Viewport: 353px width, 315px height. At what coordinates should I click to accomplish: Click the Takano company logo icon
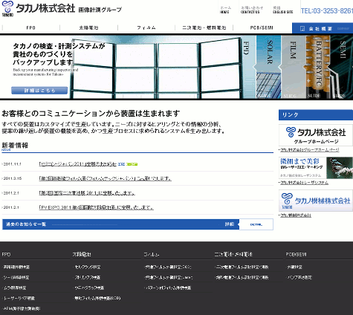7,8
